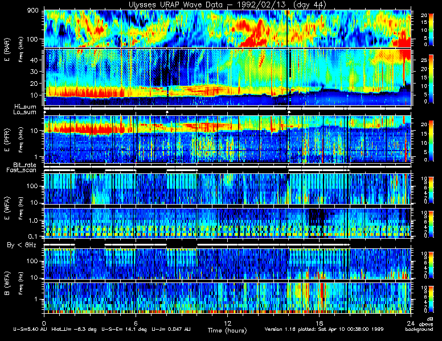This screenshot has height=341, width=442.
Task: Click the E (WFA) 0.1-1.0 Hz spectrogram panel
Action: (227, 223)
